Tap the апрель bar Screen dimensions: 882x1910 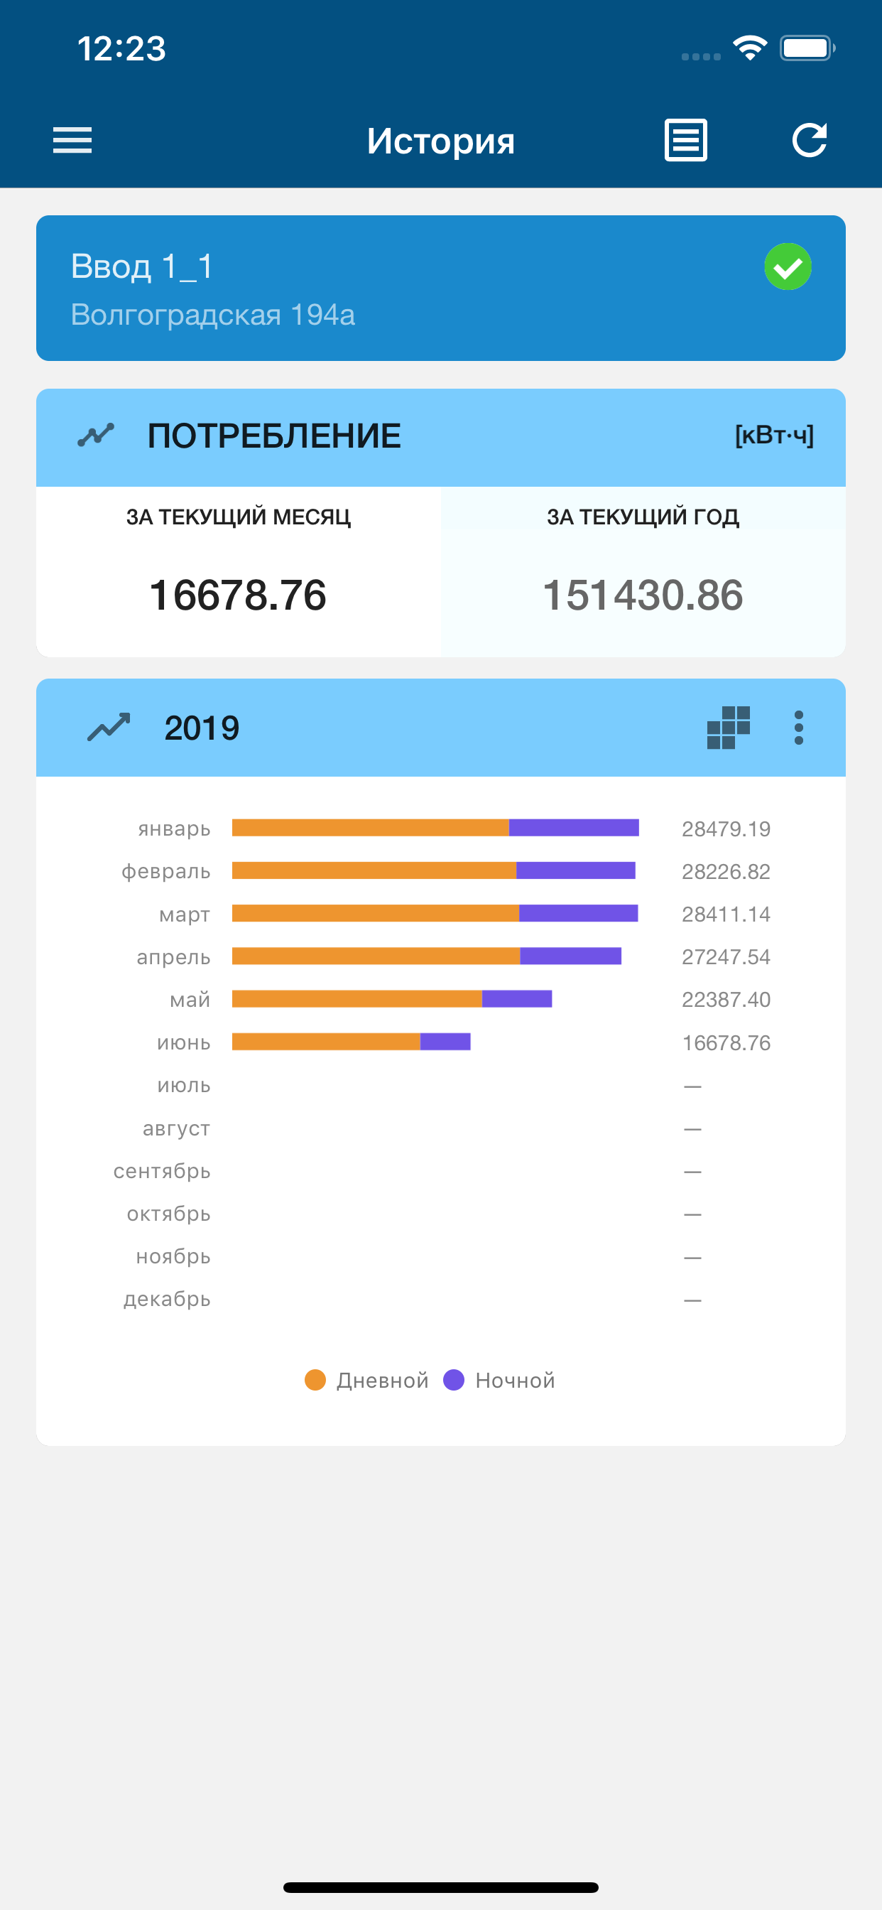pyautogui.click(x=427, y=956)
